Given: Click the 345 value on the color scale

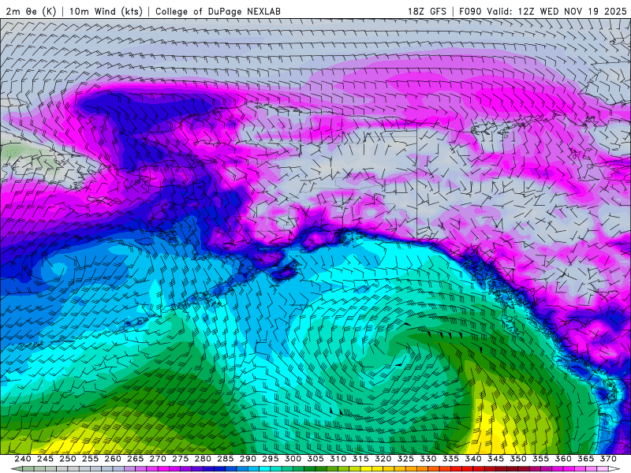Looking at the screenshot, I should click(x=496, y=459).
